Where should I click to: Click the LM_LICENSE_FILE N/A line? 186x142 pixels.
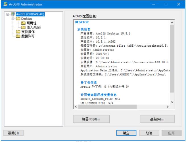pyautogui.click(x=97, y=103)
